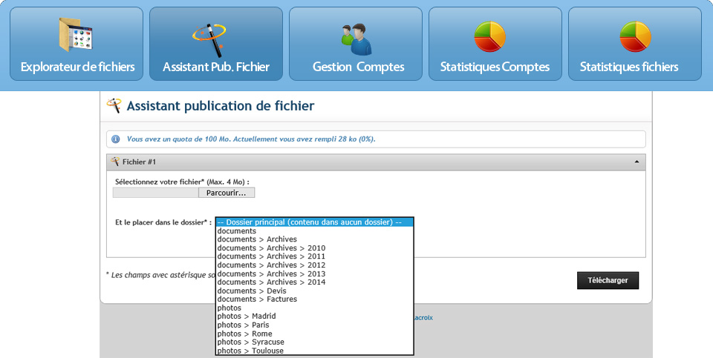Open Statistiques fichiers pie chart icon
The image size is (713, 358).
635,37
